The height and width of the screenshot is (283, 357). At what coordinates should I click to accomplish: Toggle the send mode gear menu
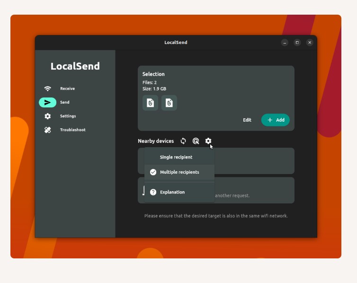coord(208,141)
